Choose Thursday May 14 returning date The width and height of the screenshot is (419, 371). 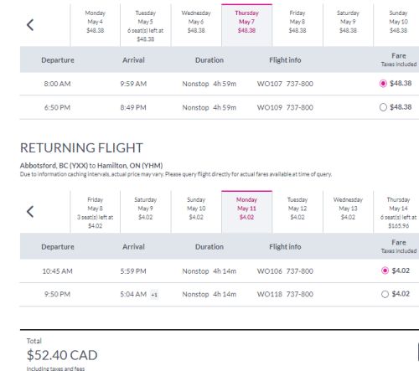(x=396, y=212)
